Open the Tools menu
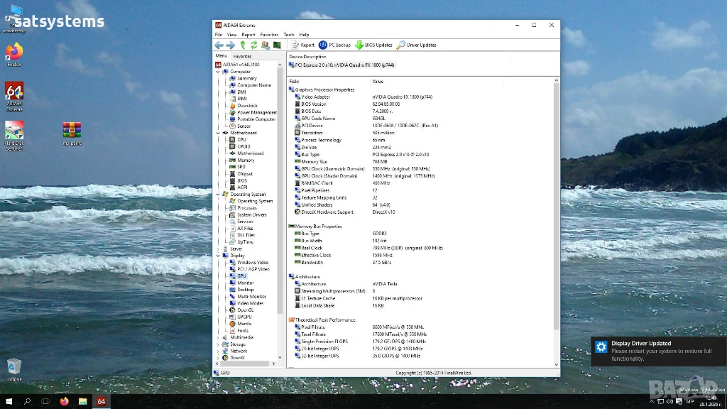This screenshot has width=727, height=409. 288,34
